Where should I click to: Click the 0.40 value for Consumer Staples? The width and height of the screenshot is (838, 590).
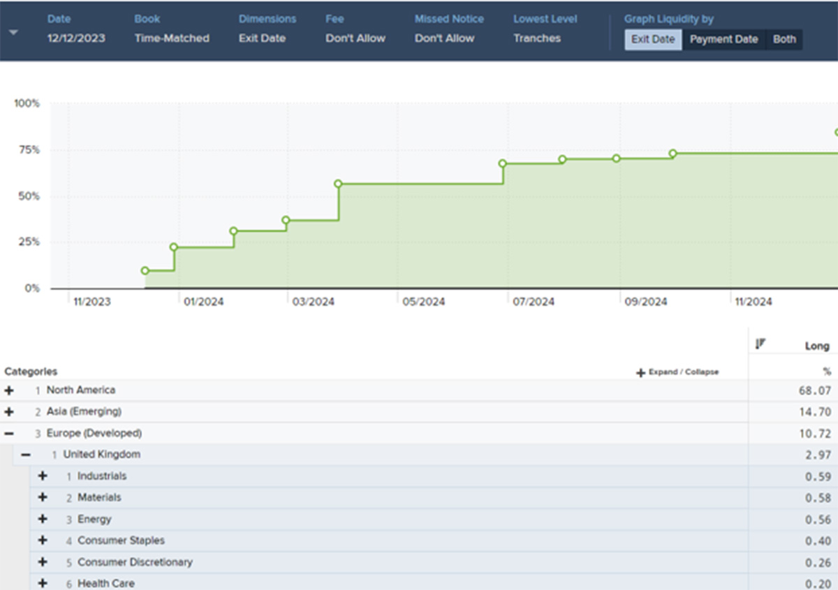coord(818,541)
